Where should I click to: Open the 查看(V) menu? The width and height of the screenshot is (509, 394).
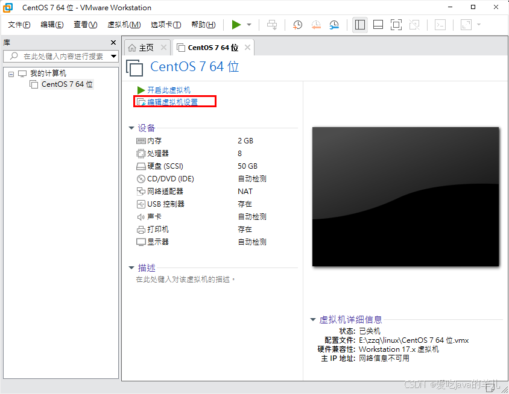click(x=86, y=25)
